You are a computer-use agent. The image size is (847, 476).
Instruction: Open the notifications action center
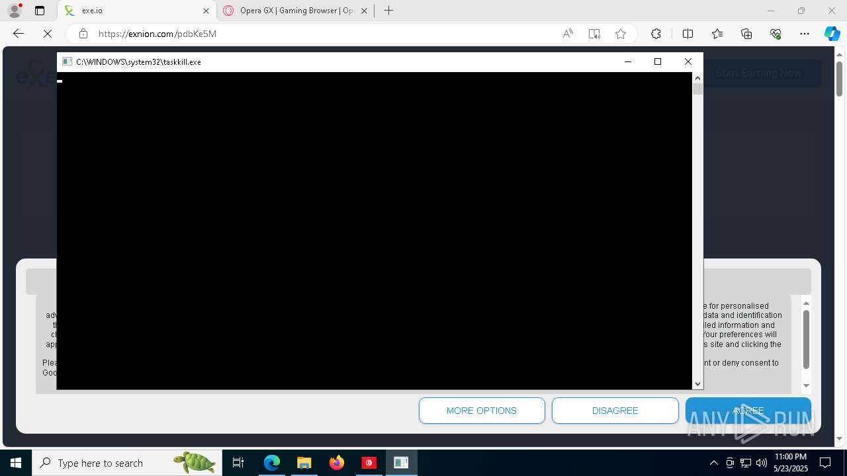825,463
